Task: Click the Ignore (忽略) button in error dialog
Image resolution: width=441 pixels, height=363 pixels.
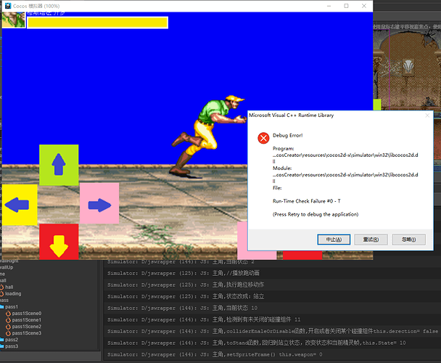Action: [408, 240]
